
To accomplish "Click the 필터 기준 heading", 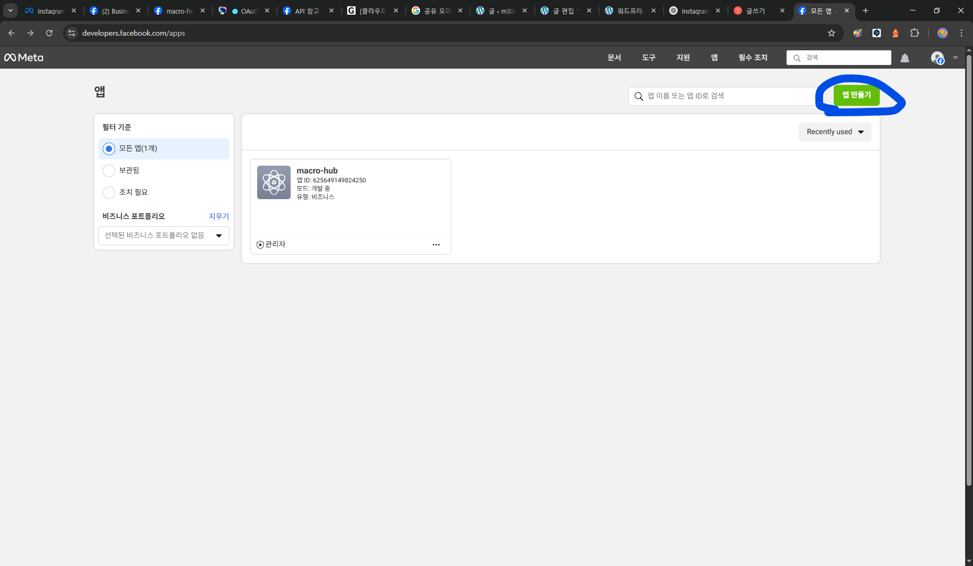I will 117,127.
